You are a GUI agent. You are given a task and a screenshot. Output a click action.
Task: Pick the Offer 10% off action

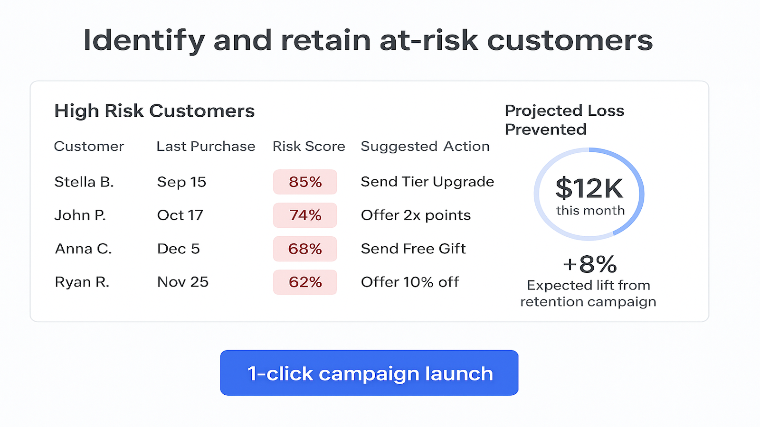(x=410, y=282)
